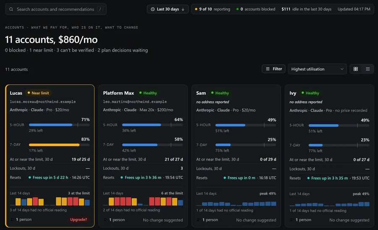
Task: Click the Ivy 7-day usage bar
Action: pyautogui.click(x=339, y=145)
